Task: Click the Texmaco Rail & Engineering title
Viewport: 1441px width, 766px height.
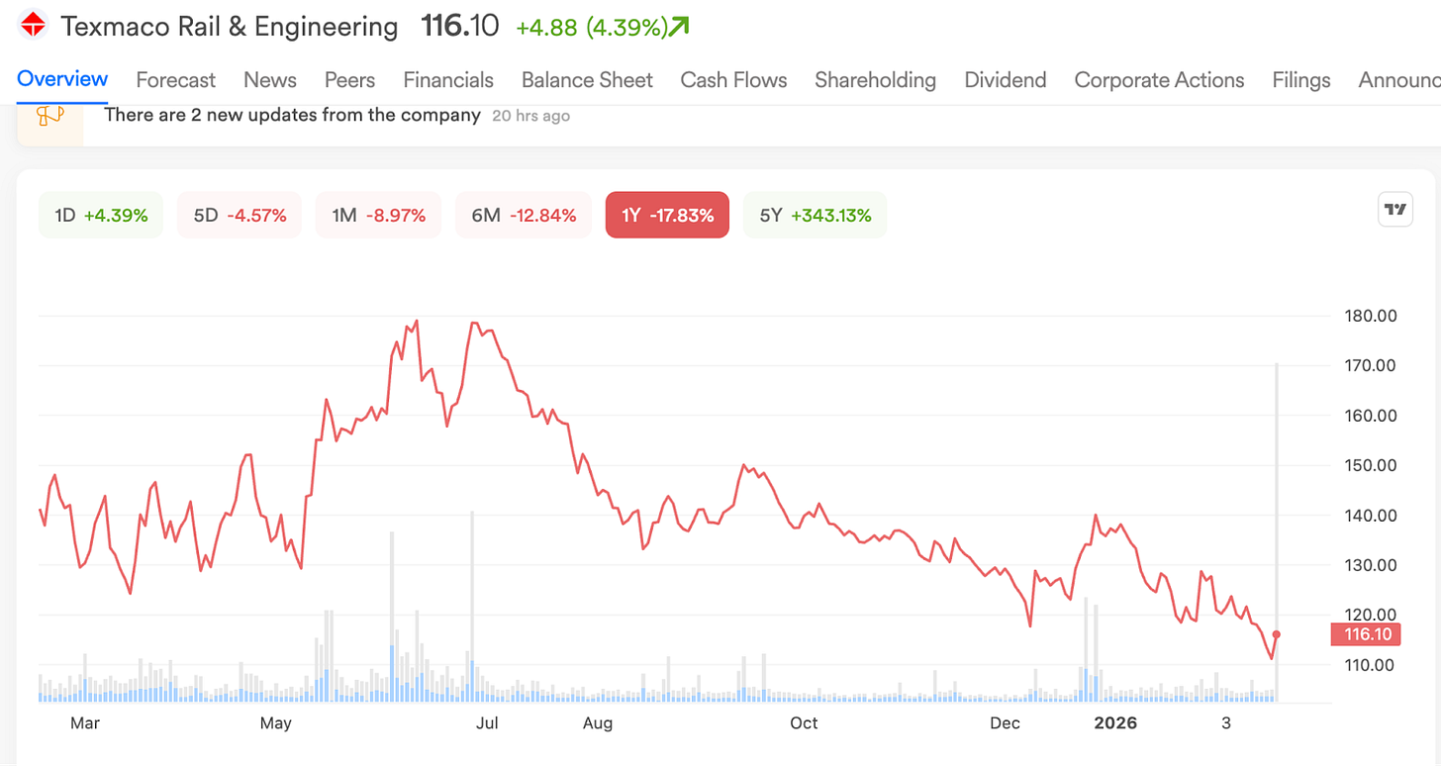Action: (x=229, y=27)
